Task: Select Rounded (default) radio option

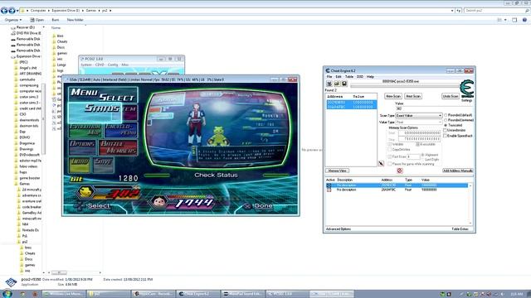Action: point(446,115)
